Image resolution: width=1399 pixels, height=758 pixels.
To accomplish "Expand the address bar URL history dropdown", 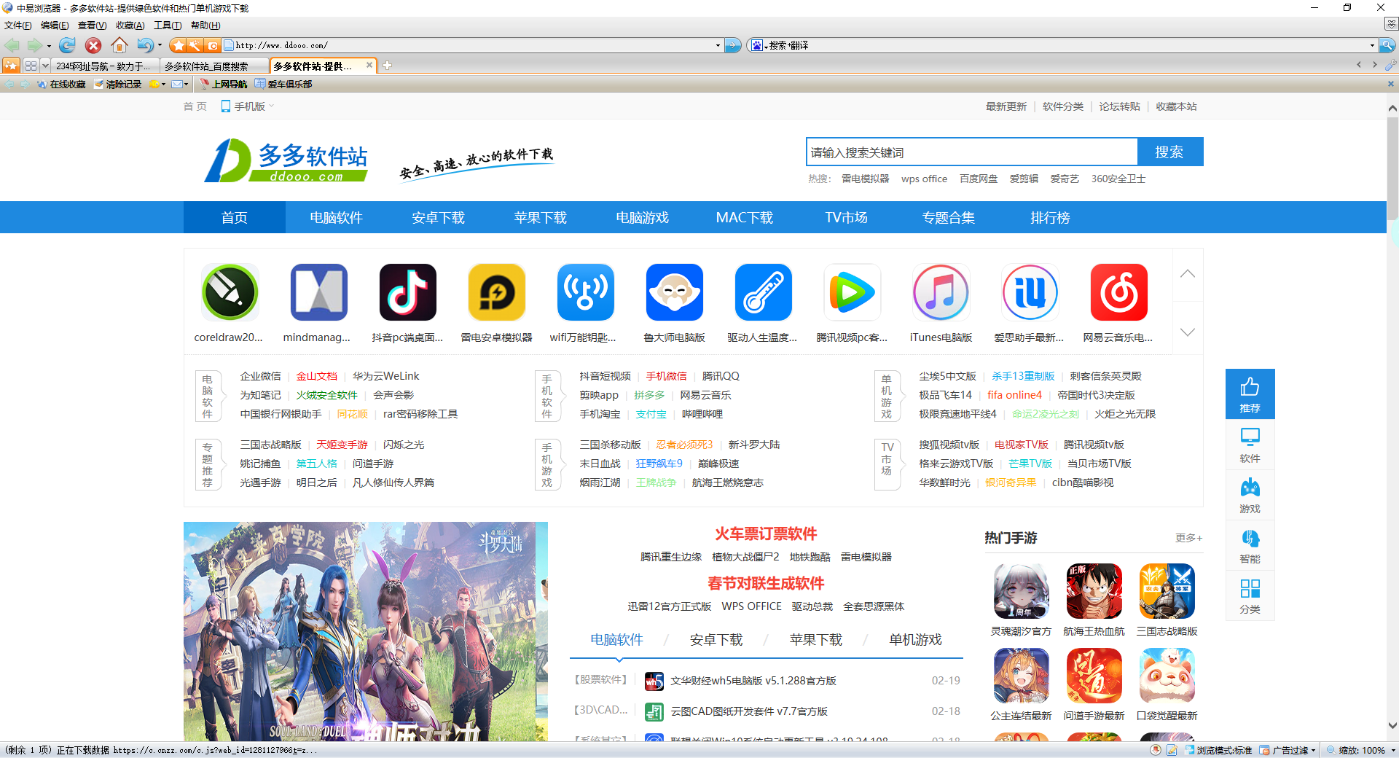I will pos(718,45).
